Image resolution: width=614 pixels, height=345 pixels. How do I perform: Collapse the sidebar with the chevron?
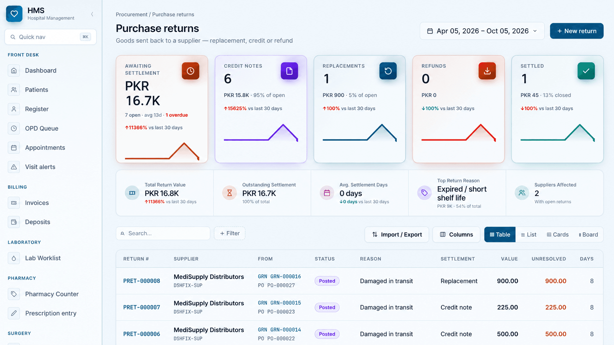(92, 14)
